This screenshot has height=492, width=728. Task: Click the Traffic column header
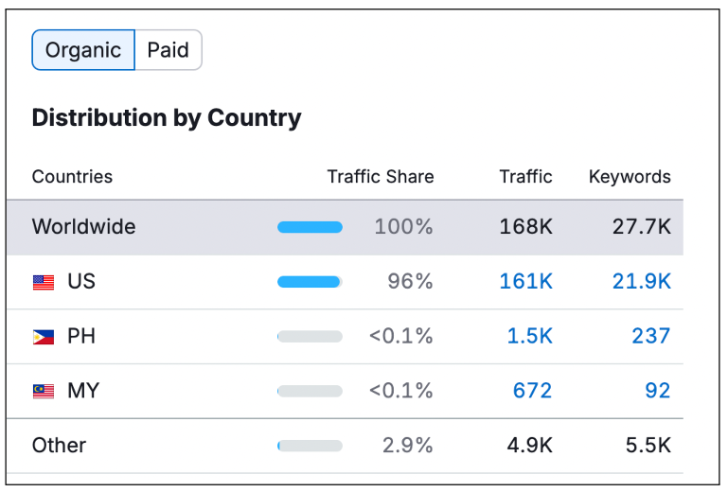[525, 177]
